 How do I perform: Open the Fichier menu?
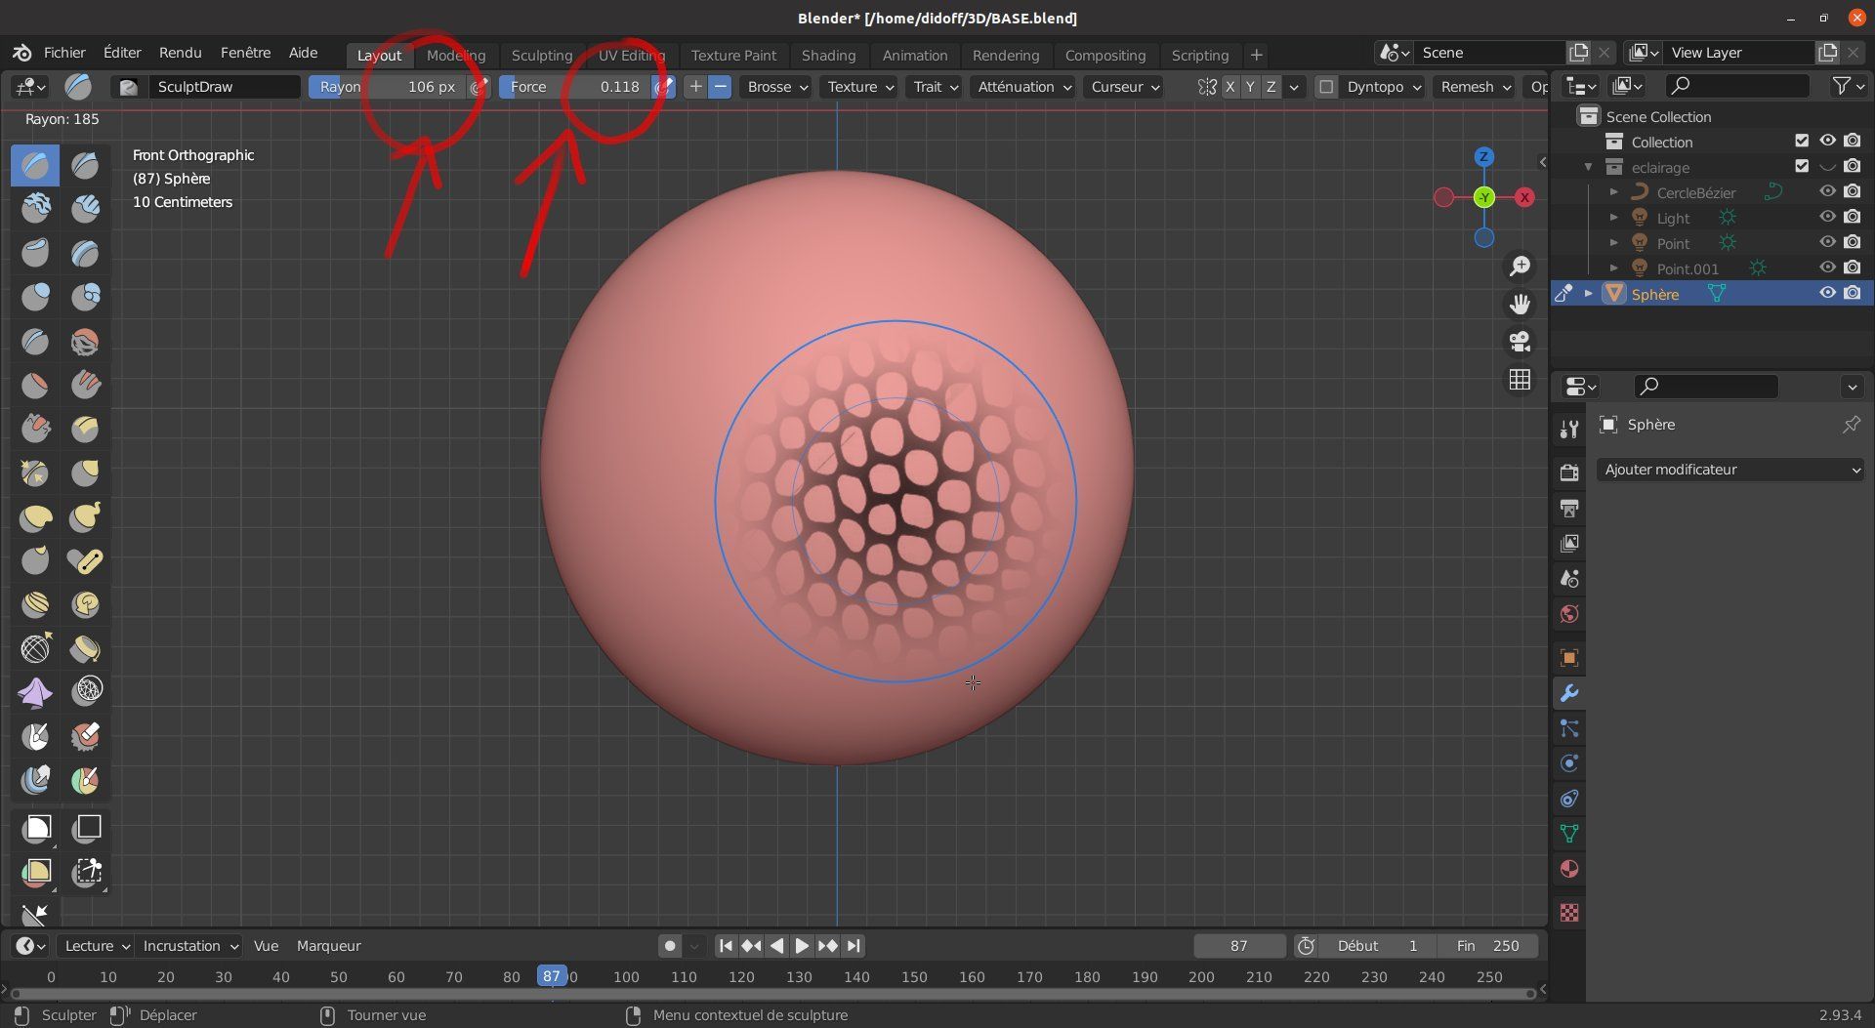(x=64, y=53)
